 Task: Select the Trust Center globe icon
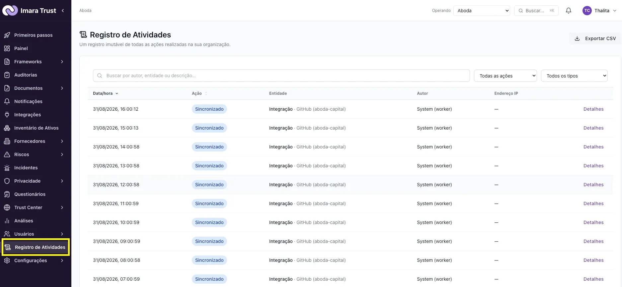pyautogui.click(x=7, y=207)
